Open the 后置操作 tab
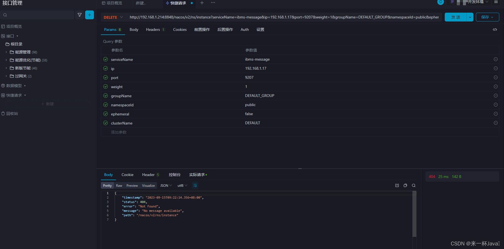Screen dimensions: 504x249 (225, 29)
